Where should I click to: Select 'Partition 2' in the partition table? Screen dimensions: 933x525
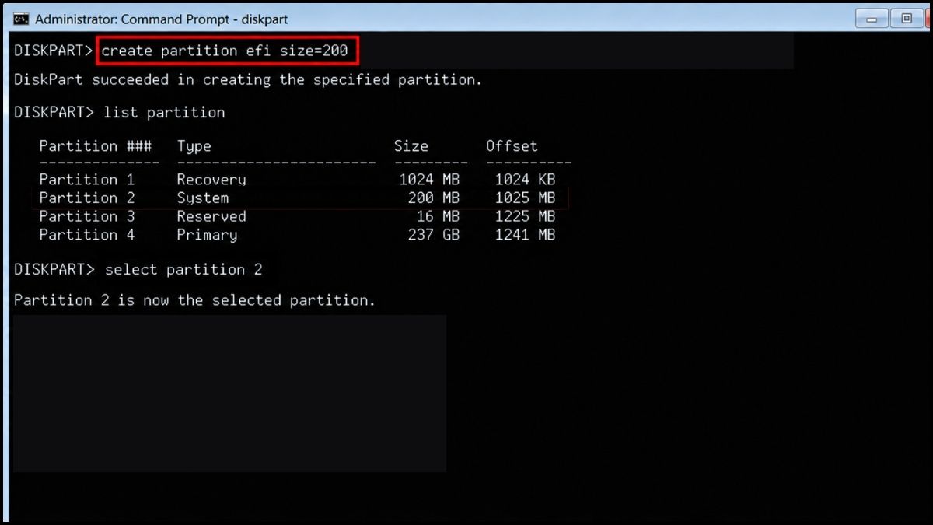(x=87, y=198)
